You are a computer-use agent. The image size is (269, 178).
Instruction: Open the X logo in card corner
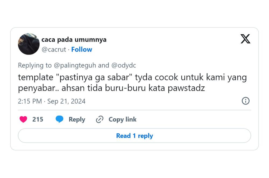click(x=245, y=39)
